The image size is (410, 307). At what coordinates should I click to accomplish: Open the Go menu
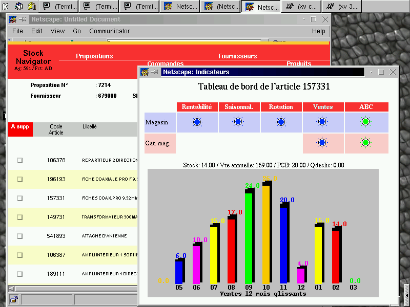77,31
